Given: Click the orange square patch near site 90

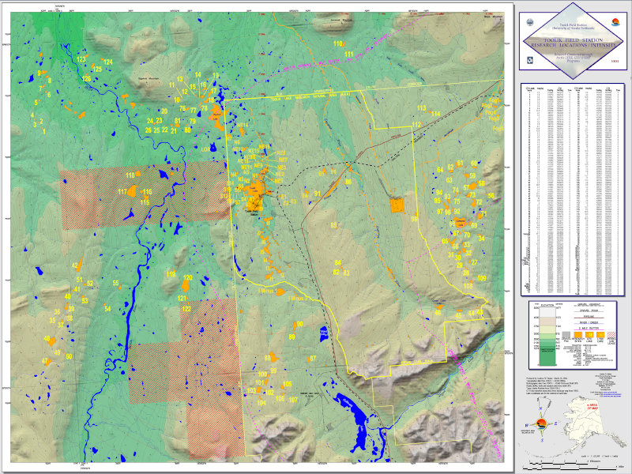Looking at the screenshot, I should pyautogui.click(x=397, y=205).
